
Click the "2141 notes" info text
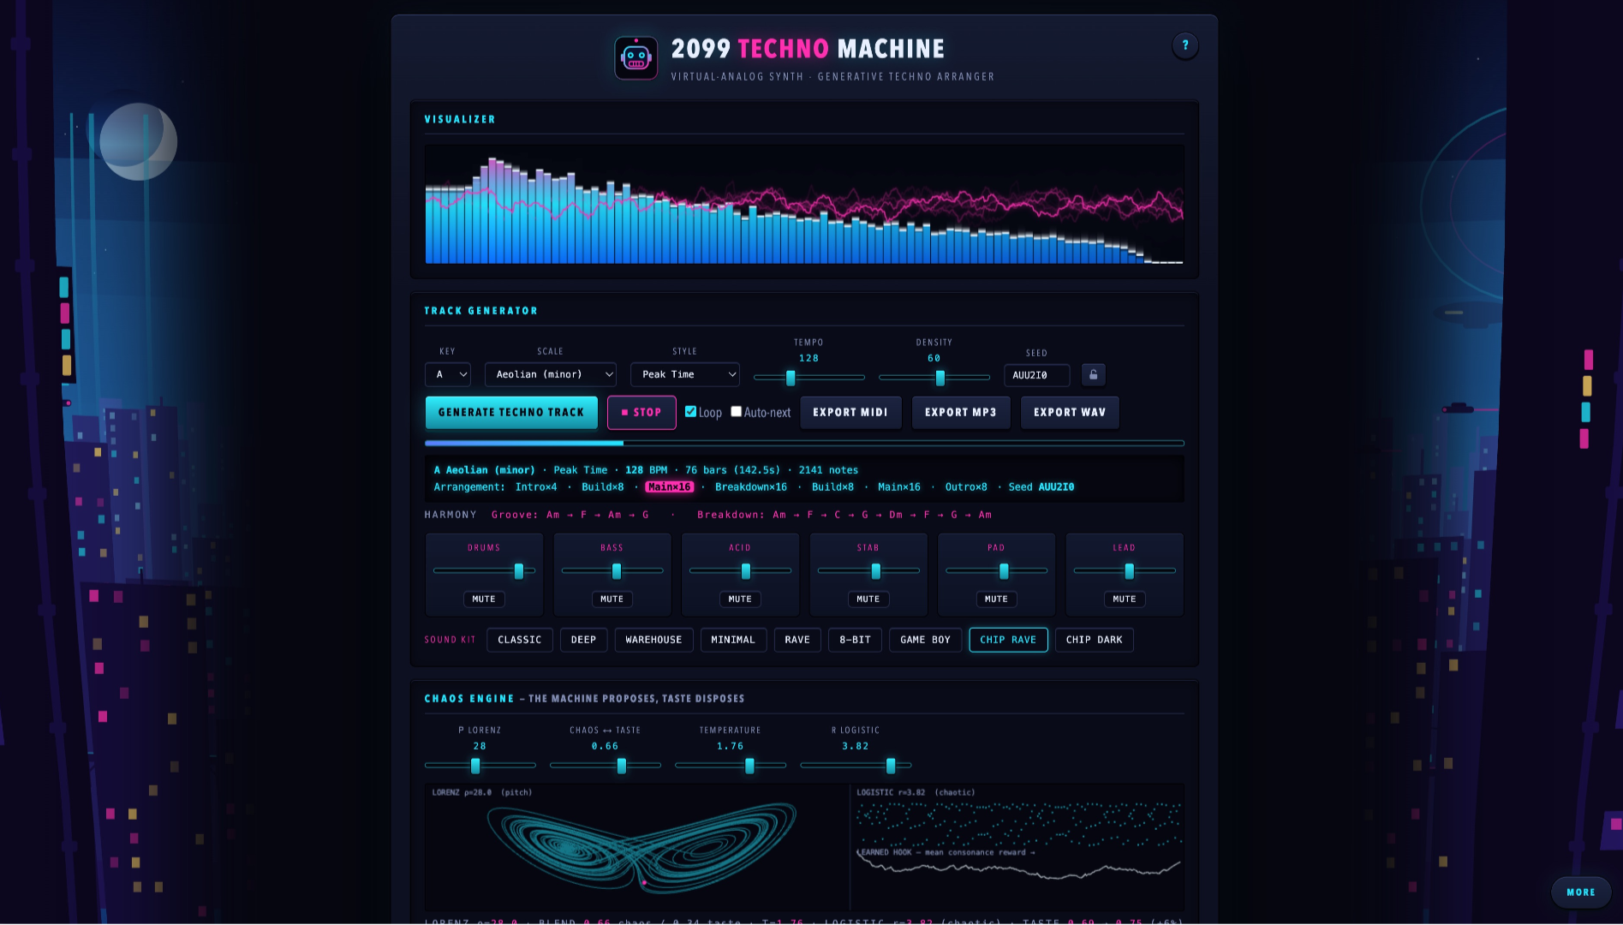[x=828, y=469]
